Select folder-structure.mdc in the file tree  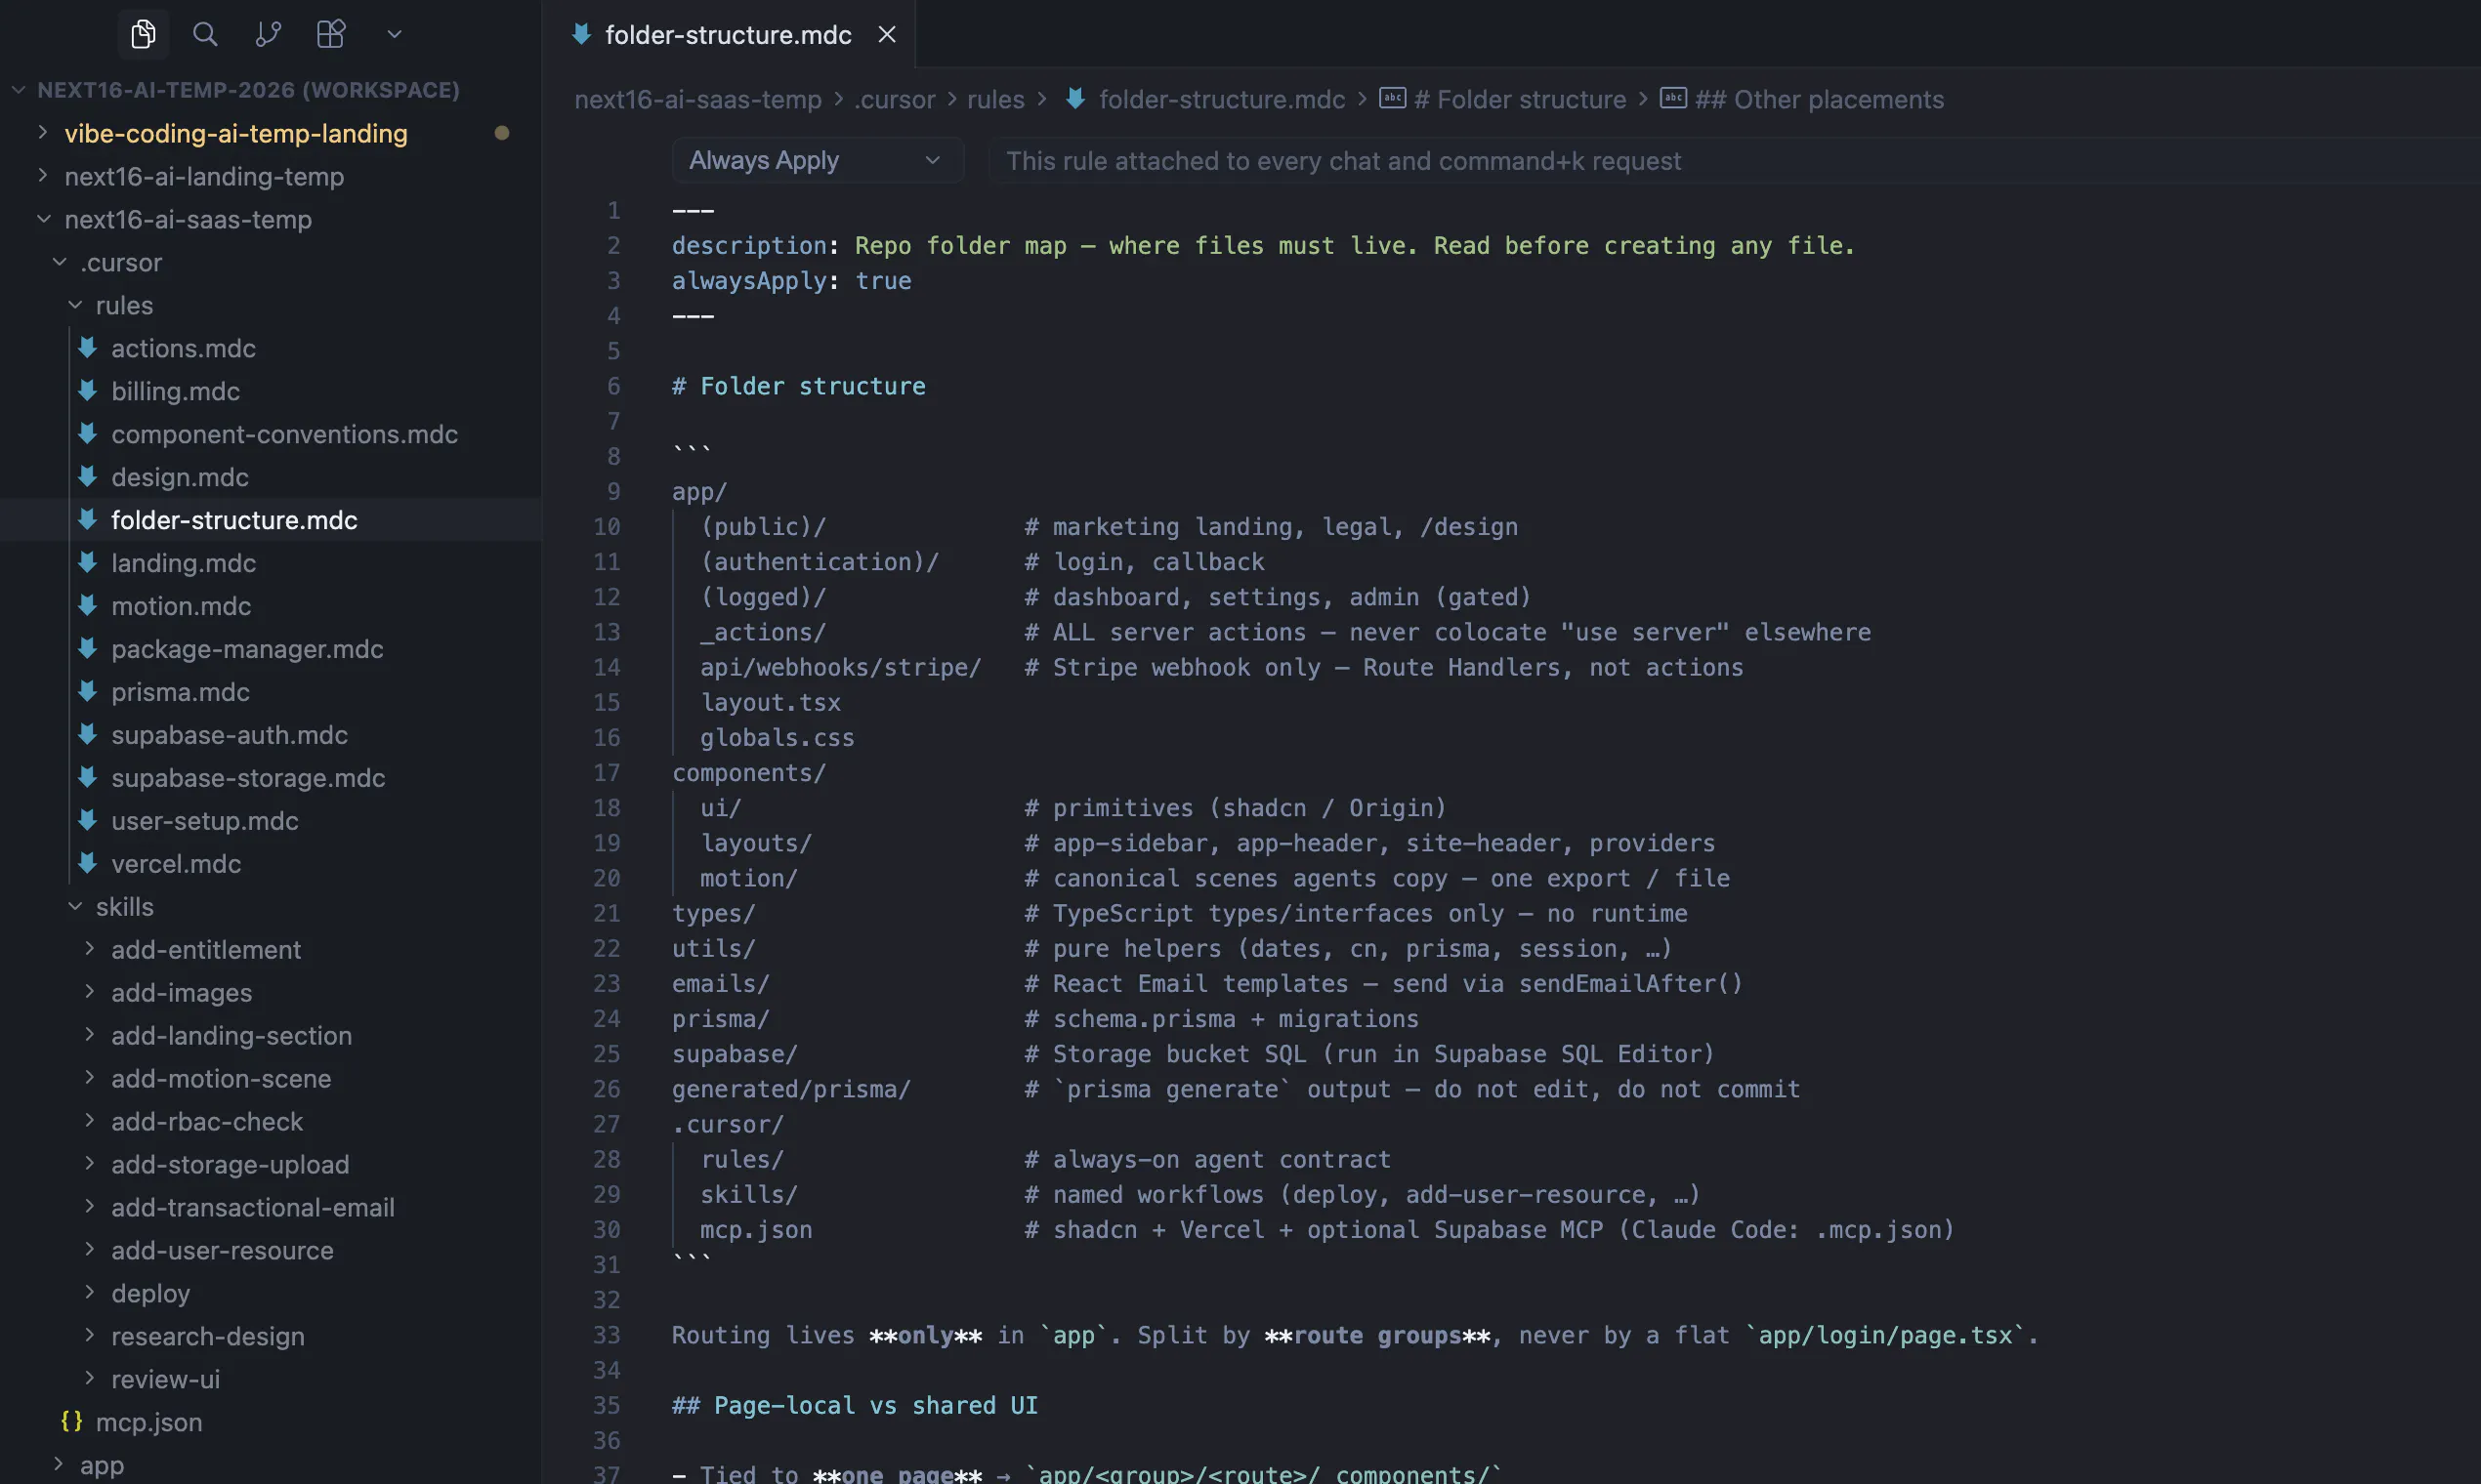pos(234,520)
